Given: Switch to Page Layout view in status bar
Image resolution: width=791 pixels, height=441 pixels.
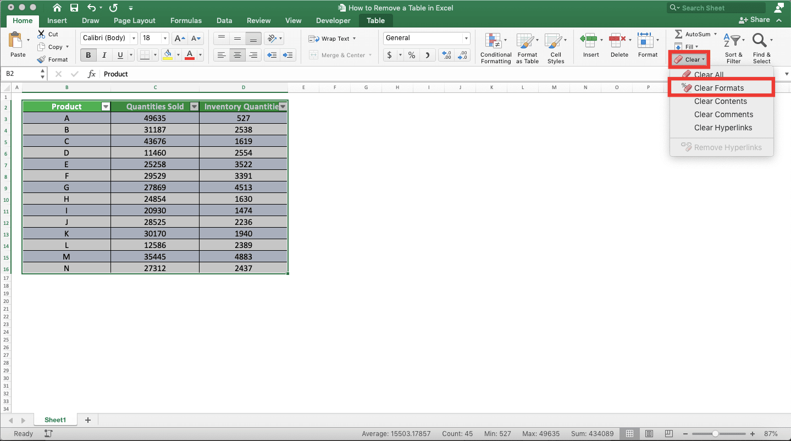Looking at the screenshot, I should 649,434.
